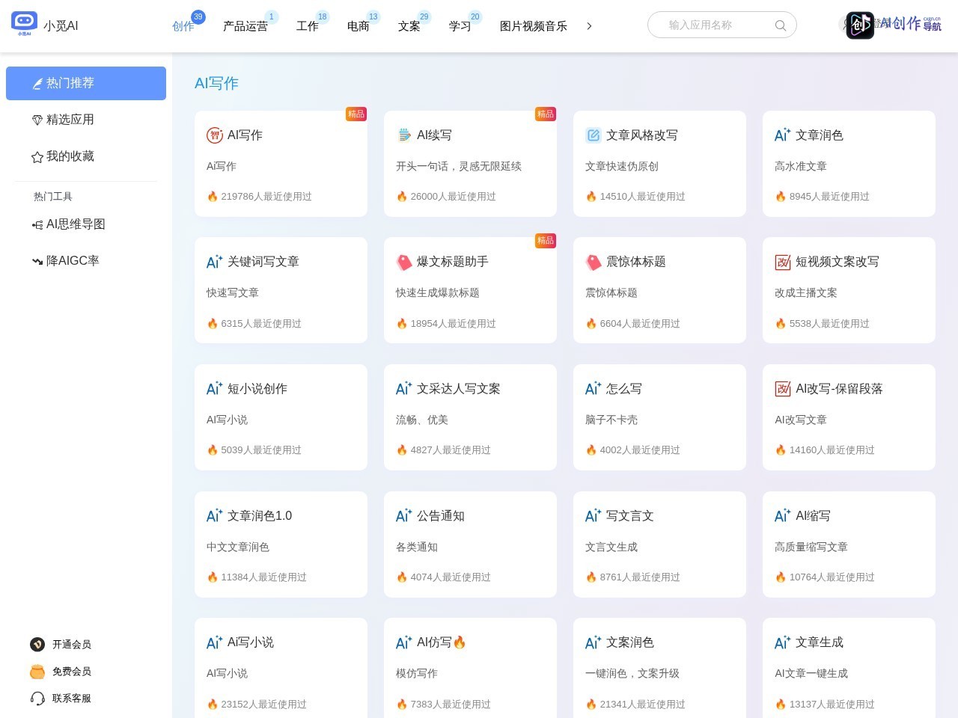This screenshot has width=958, height=718.
Task: Open the 图片视频音乐 tab
Action: (534, 26)
